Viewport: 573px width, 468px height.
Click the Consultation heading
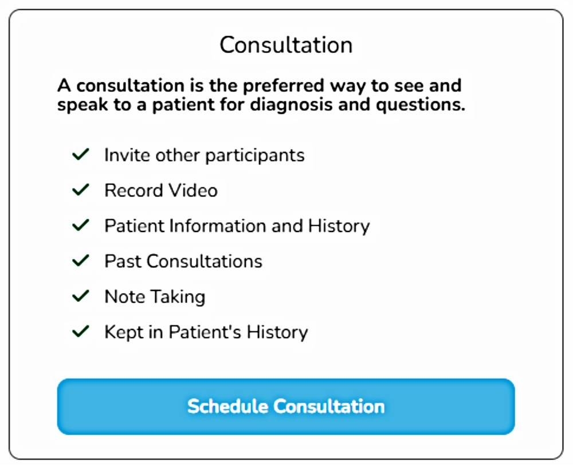[286, 45]
